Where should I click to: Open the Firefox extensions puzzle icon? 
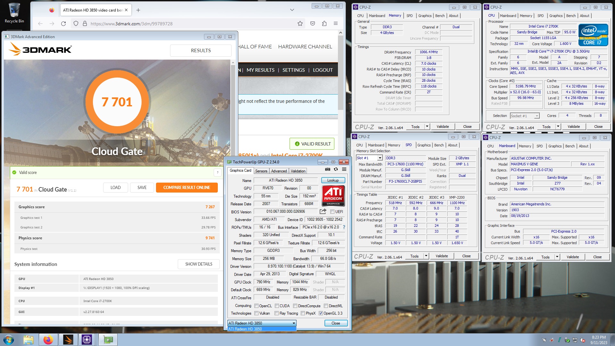(324, 23)
